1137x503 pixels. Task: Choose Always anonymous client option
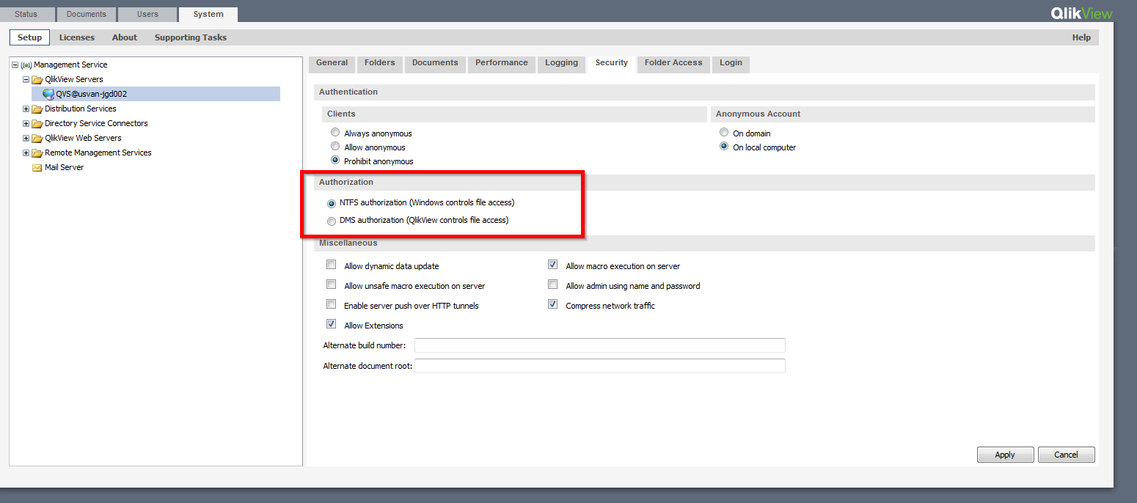335,133
